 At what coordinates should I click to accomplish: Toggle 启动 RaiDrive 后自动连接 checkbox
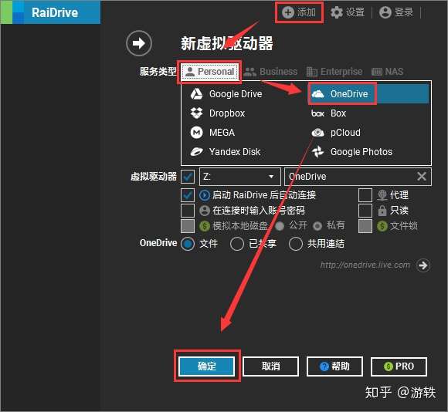[x=188, y=195]
